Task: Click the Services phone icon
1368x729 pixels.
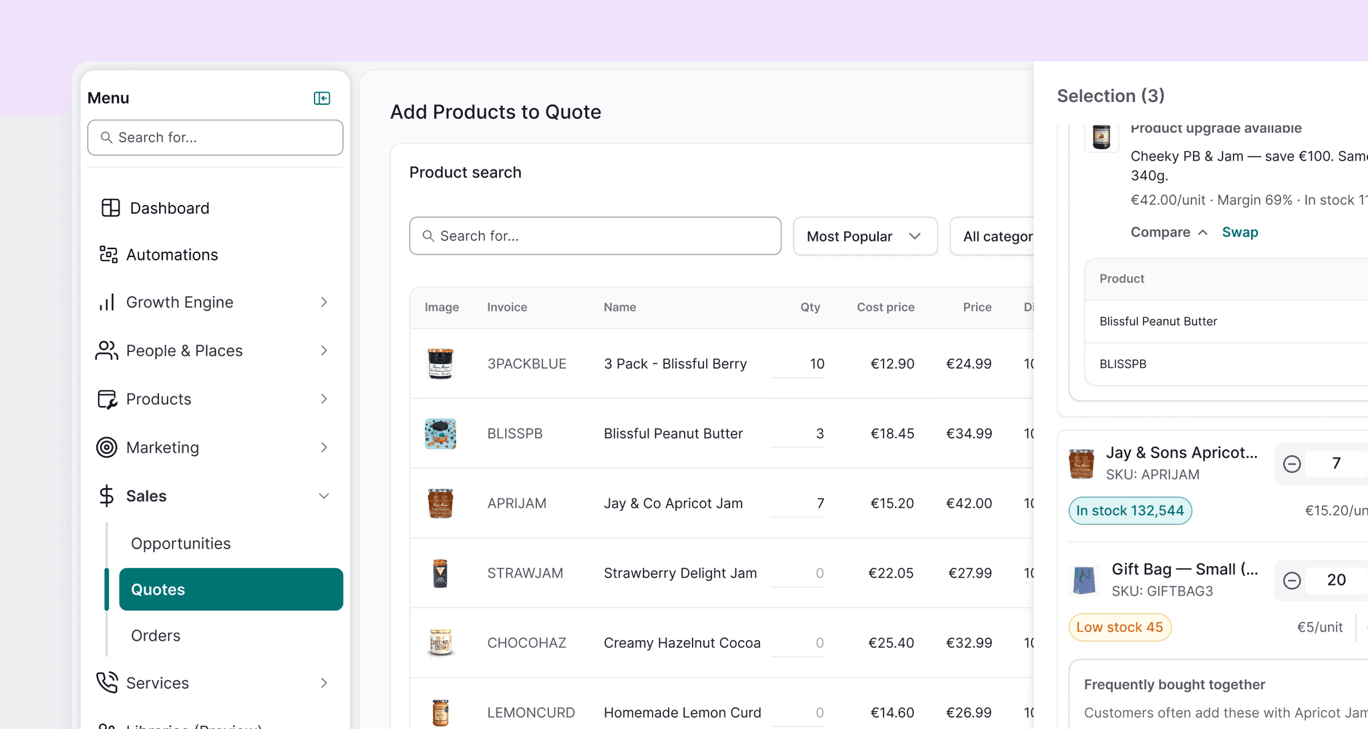Action: click(107, 682)
